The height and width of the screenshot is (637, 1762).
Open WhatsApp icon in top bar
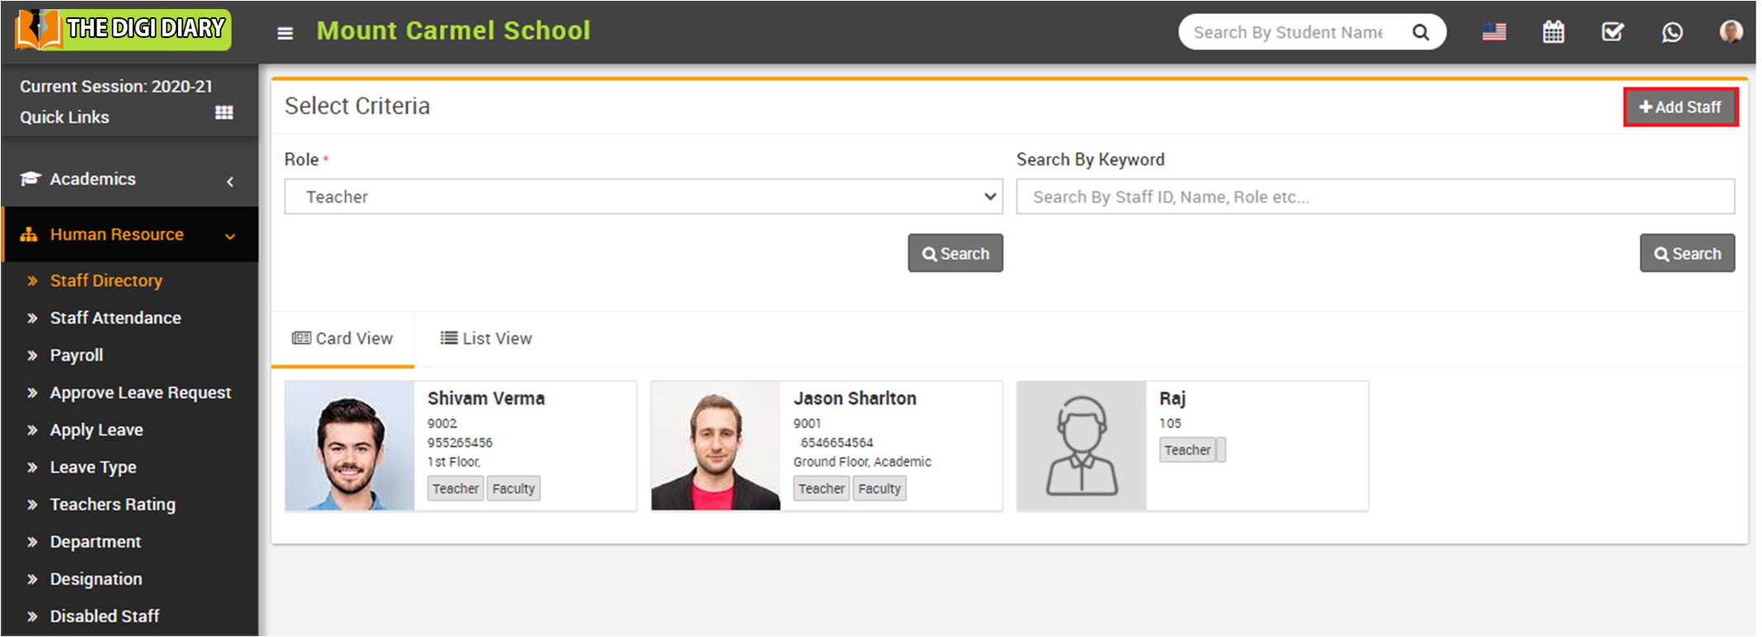(1672, 32)
